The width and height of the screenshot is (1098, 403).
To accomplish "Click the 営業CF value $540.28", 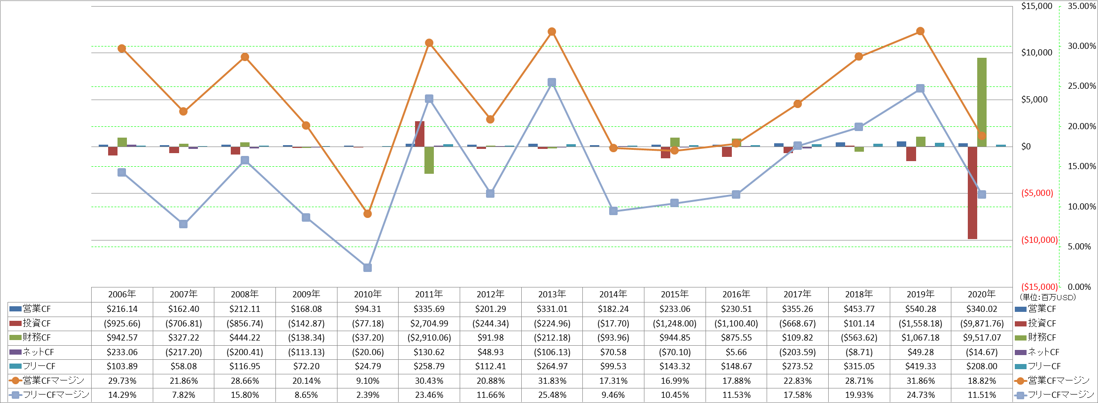I will (920, 309).
